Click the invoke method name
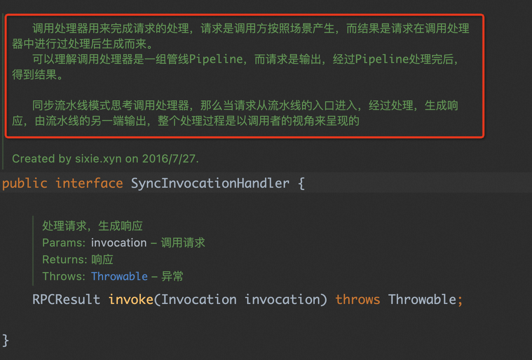Viewport: 532px width, 360px height. coord(131,299)
